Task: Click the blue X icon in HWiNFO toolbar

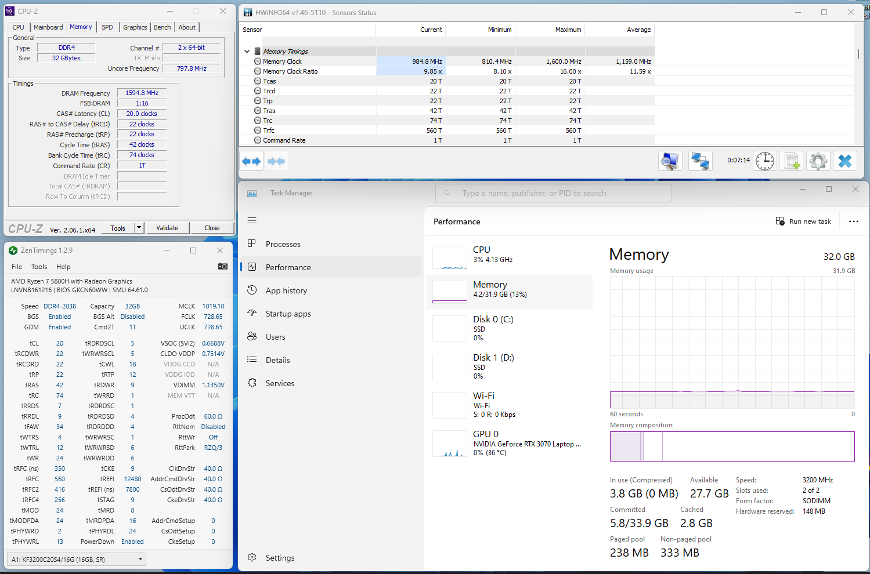Action: click(x=845, y=161)
